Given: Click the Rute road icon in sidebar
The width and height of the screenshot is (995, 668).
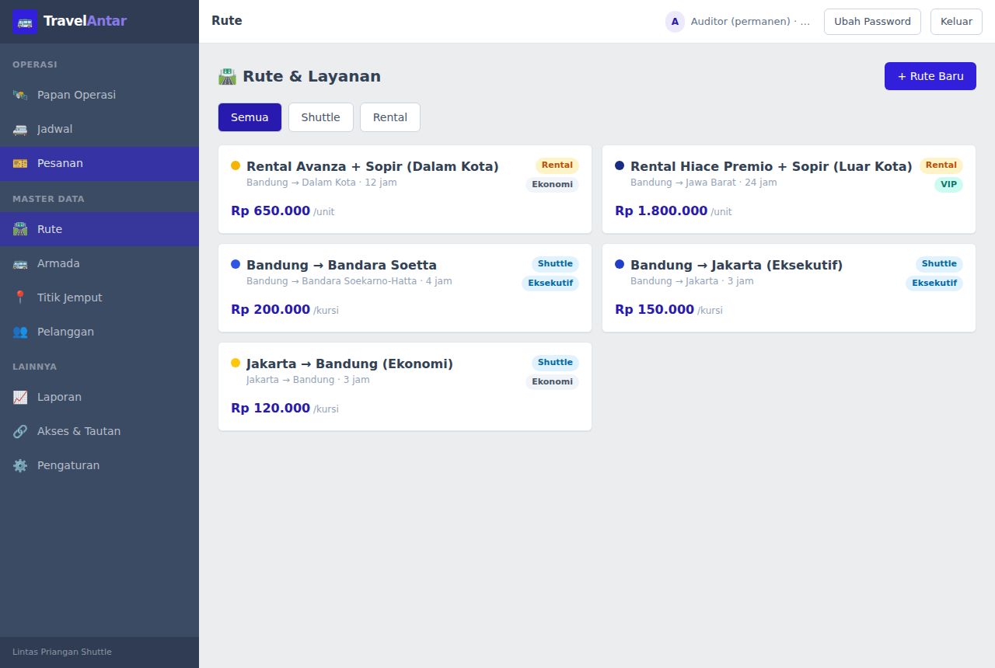Looking at the screenshot, I should 20,229.
